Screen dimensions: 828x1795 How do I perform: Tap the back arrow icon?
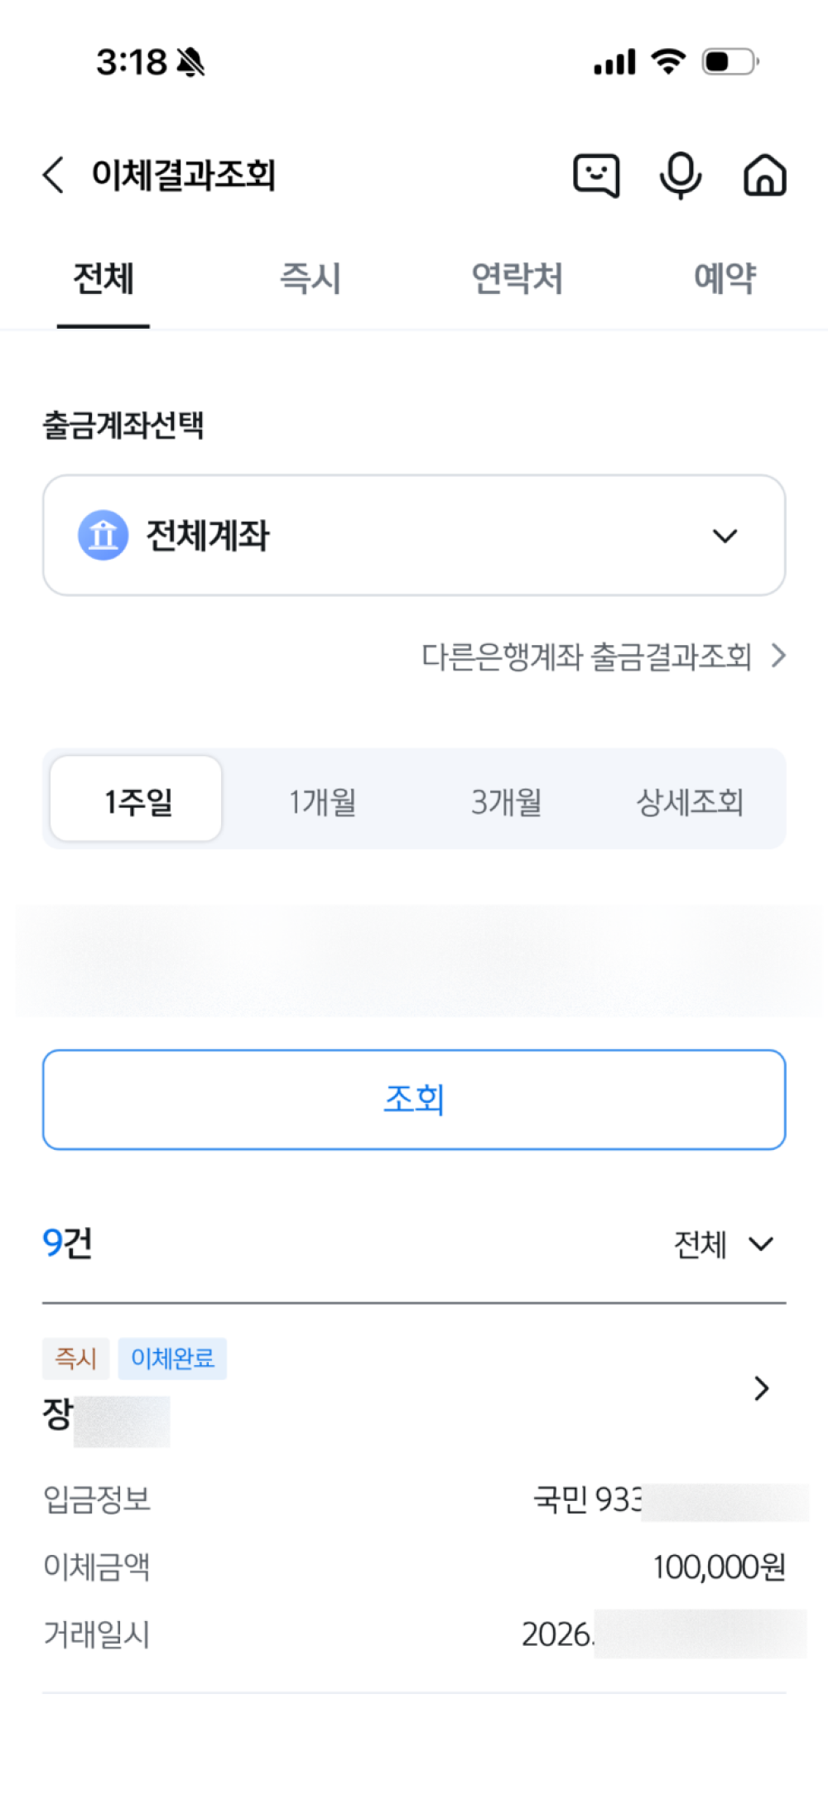pyautogui.click(x=54, y=175)
